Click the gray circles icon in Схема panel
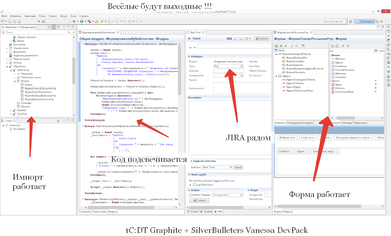391x236 pixels. [x=58, y=120]
